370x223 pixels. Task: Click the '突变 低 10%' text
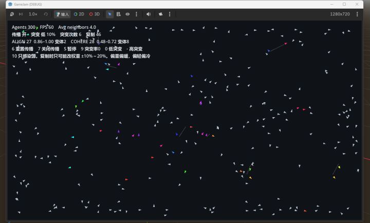pos(43,34)
